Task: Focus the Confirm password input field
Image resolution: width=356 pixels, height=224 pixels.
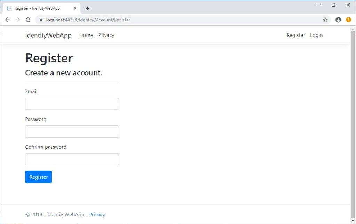Action: coord(72,159)
